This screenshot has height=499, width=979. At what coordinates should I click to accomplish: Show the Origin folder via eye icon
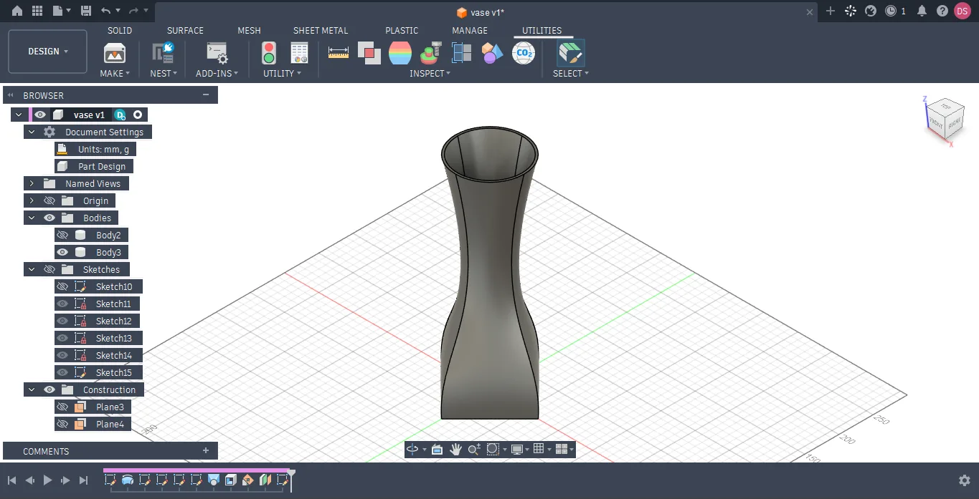pos(49,200)
